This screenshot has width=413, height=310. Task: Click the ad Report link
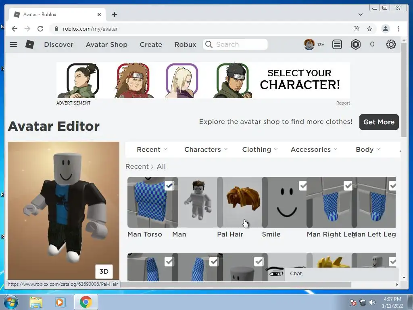pyautogui.click(x=343, y=103)
